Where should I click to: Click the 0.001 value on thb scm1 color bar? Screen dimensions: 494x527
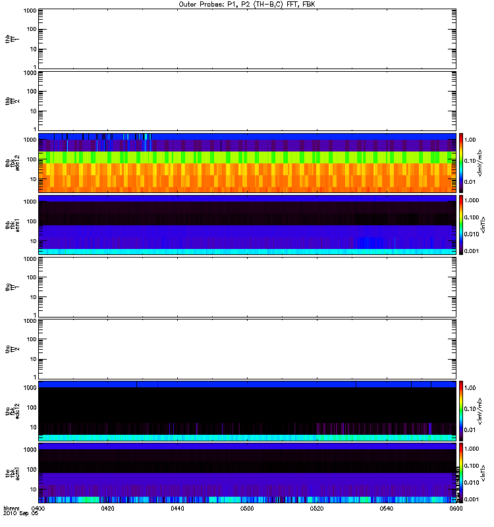[472, 251]
